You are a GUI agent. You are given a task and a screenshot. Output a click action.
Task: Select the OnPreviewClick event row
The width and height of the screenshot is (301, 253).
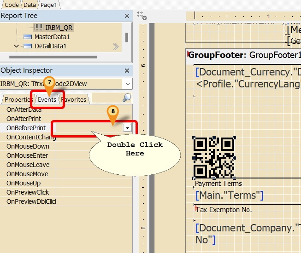click(28, 192)
